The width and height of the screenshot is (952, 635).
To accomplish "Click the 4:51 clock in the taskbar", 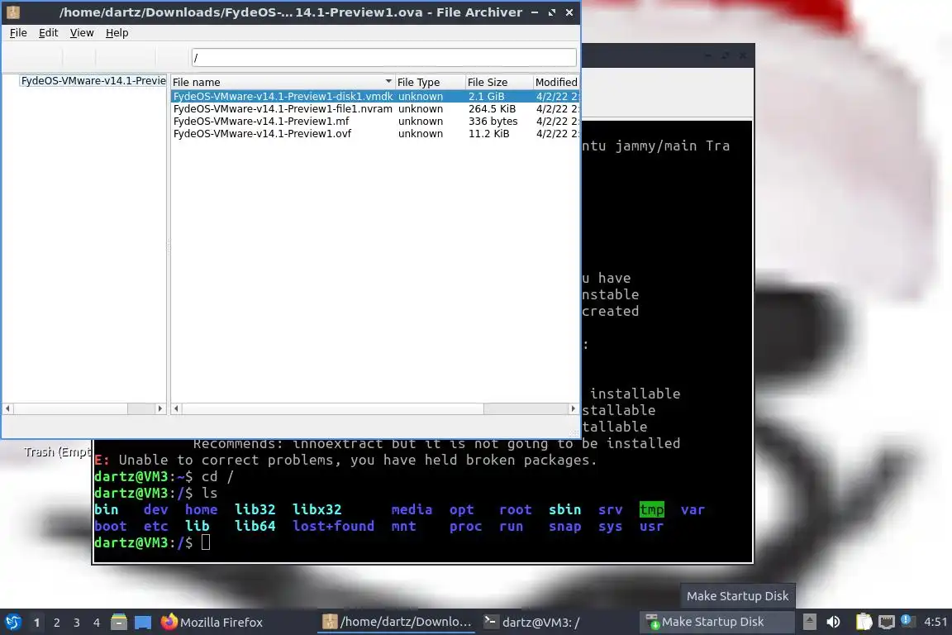I will click(x=935, y=623).
